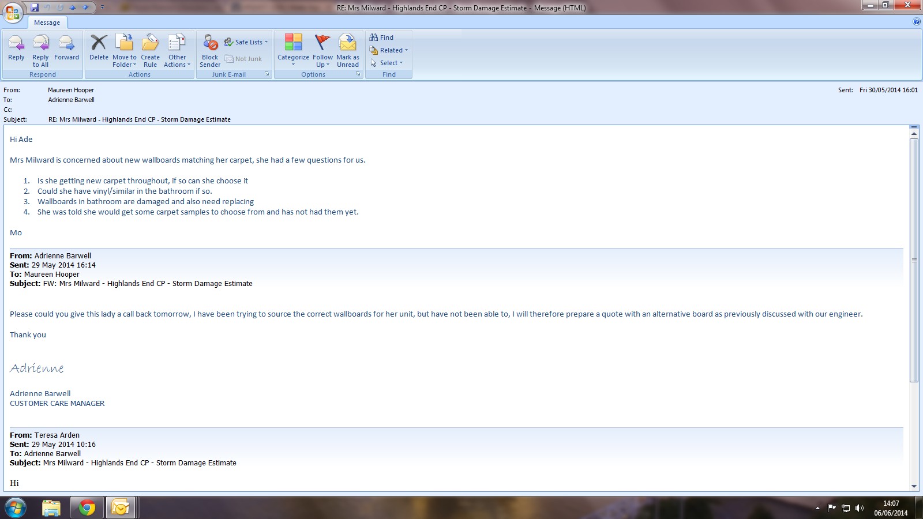Open the Follow Up flag menu
The height and width of the screenshot is (519, 923).
tap(322, 51)
